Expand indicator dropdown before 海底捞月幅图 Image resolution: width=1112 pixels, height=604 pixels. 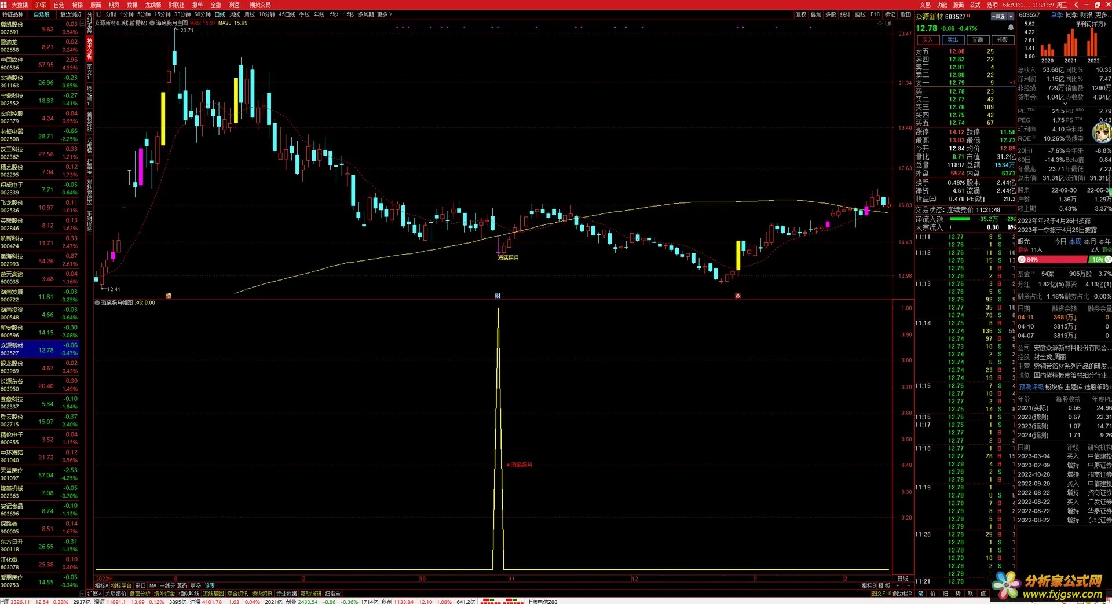(x=97, y=303)
